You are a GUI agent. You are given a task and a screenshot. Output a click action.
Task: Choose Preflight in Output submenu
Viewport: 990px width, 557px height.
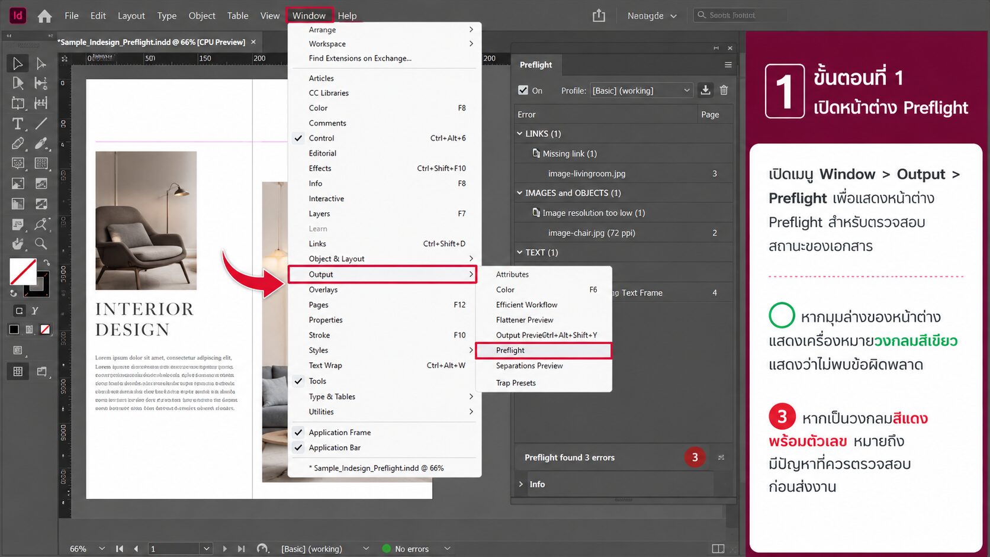click(x=544, y=350)
